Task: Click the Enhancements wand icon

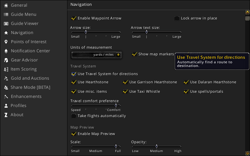Action: [6, 97]
